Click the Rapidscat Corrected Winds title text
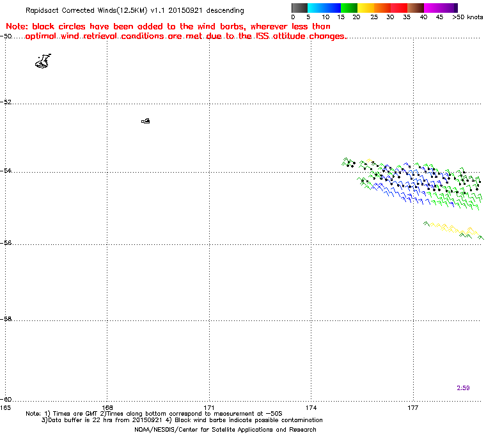Image resolution: width=486 pixels, height=440 pixels. pos(134,10)
